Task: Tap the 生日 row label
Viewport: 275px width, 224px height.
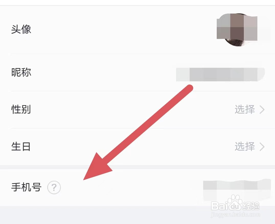Action: click(21, 147)
